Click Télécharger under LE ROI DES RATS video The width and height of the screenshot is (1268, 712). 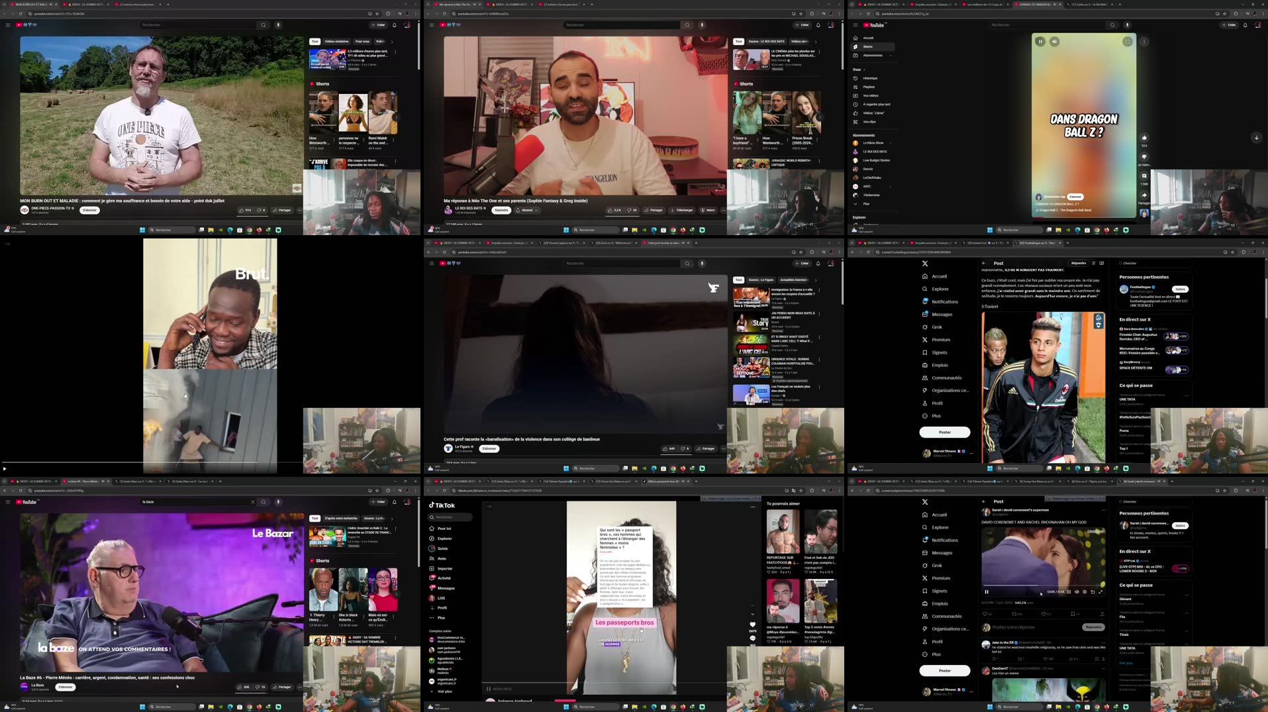pos(681,210)
